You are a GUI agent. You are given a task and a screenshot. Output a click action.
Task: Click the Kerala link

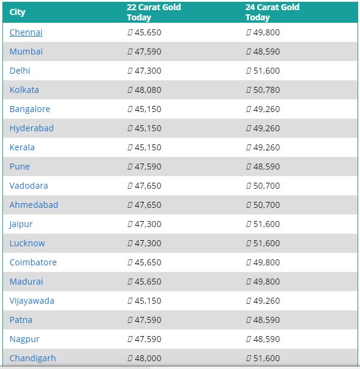(22, 147)
